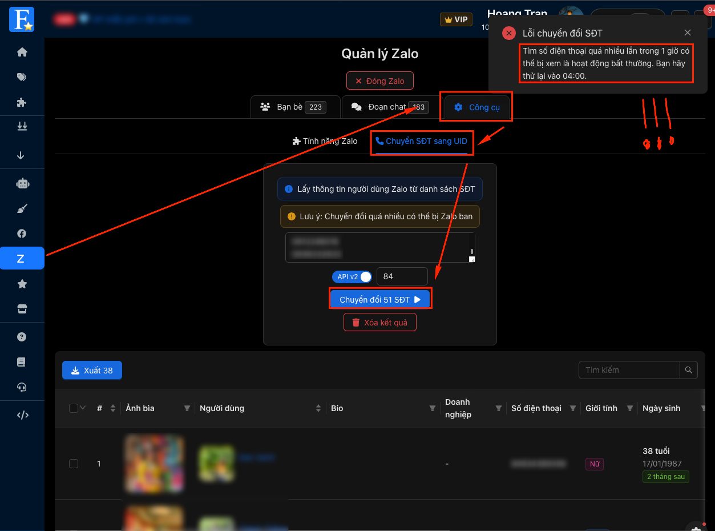Open the Facebook section in sidebar

pyautogui.click(x=22, y=234)
